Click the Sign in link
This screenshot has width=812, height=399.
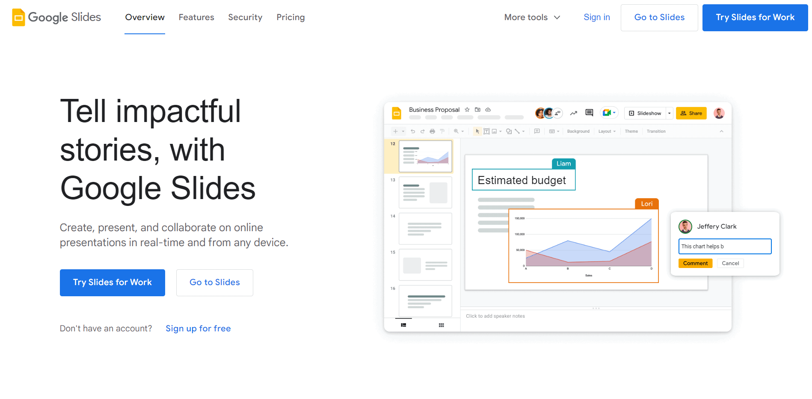click(597, 17)
